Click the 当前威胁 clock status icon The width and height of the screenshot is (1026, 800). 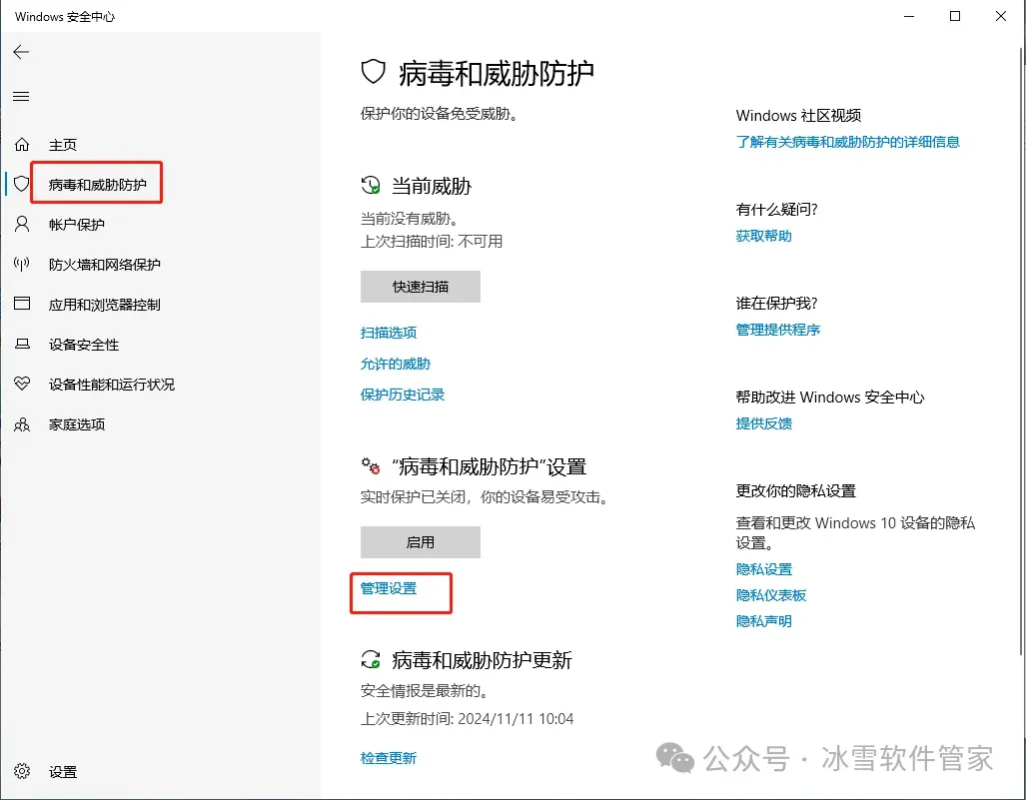coord(371,185)
